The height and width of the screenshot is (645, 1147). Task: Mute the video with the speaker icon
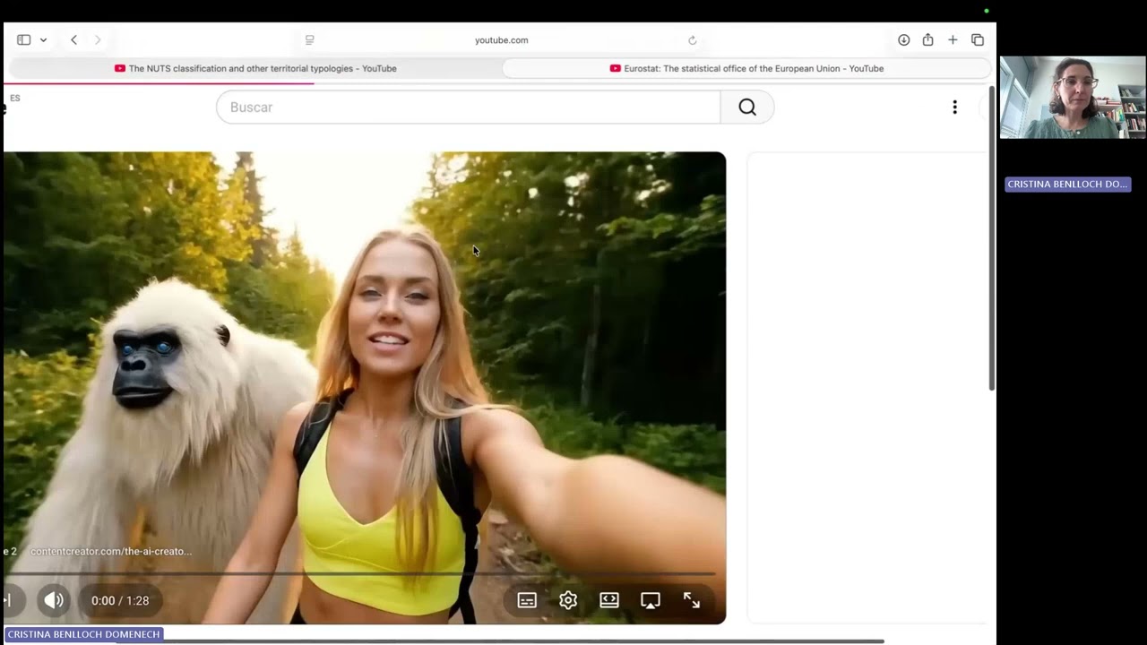[54, 600]
